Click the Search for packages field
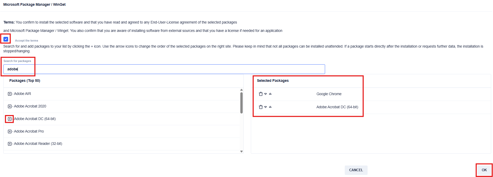The image size is (493, 177). click(x=164, y=69)
